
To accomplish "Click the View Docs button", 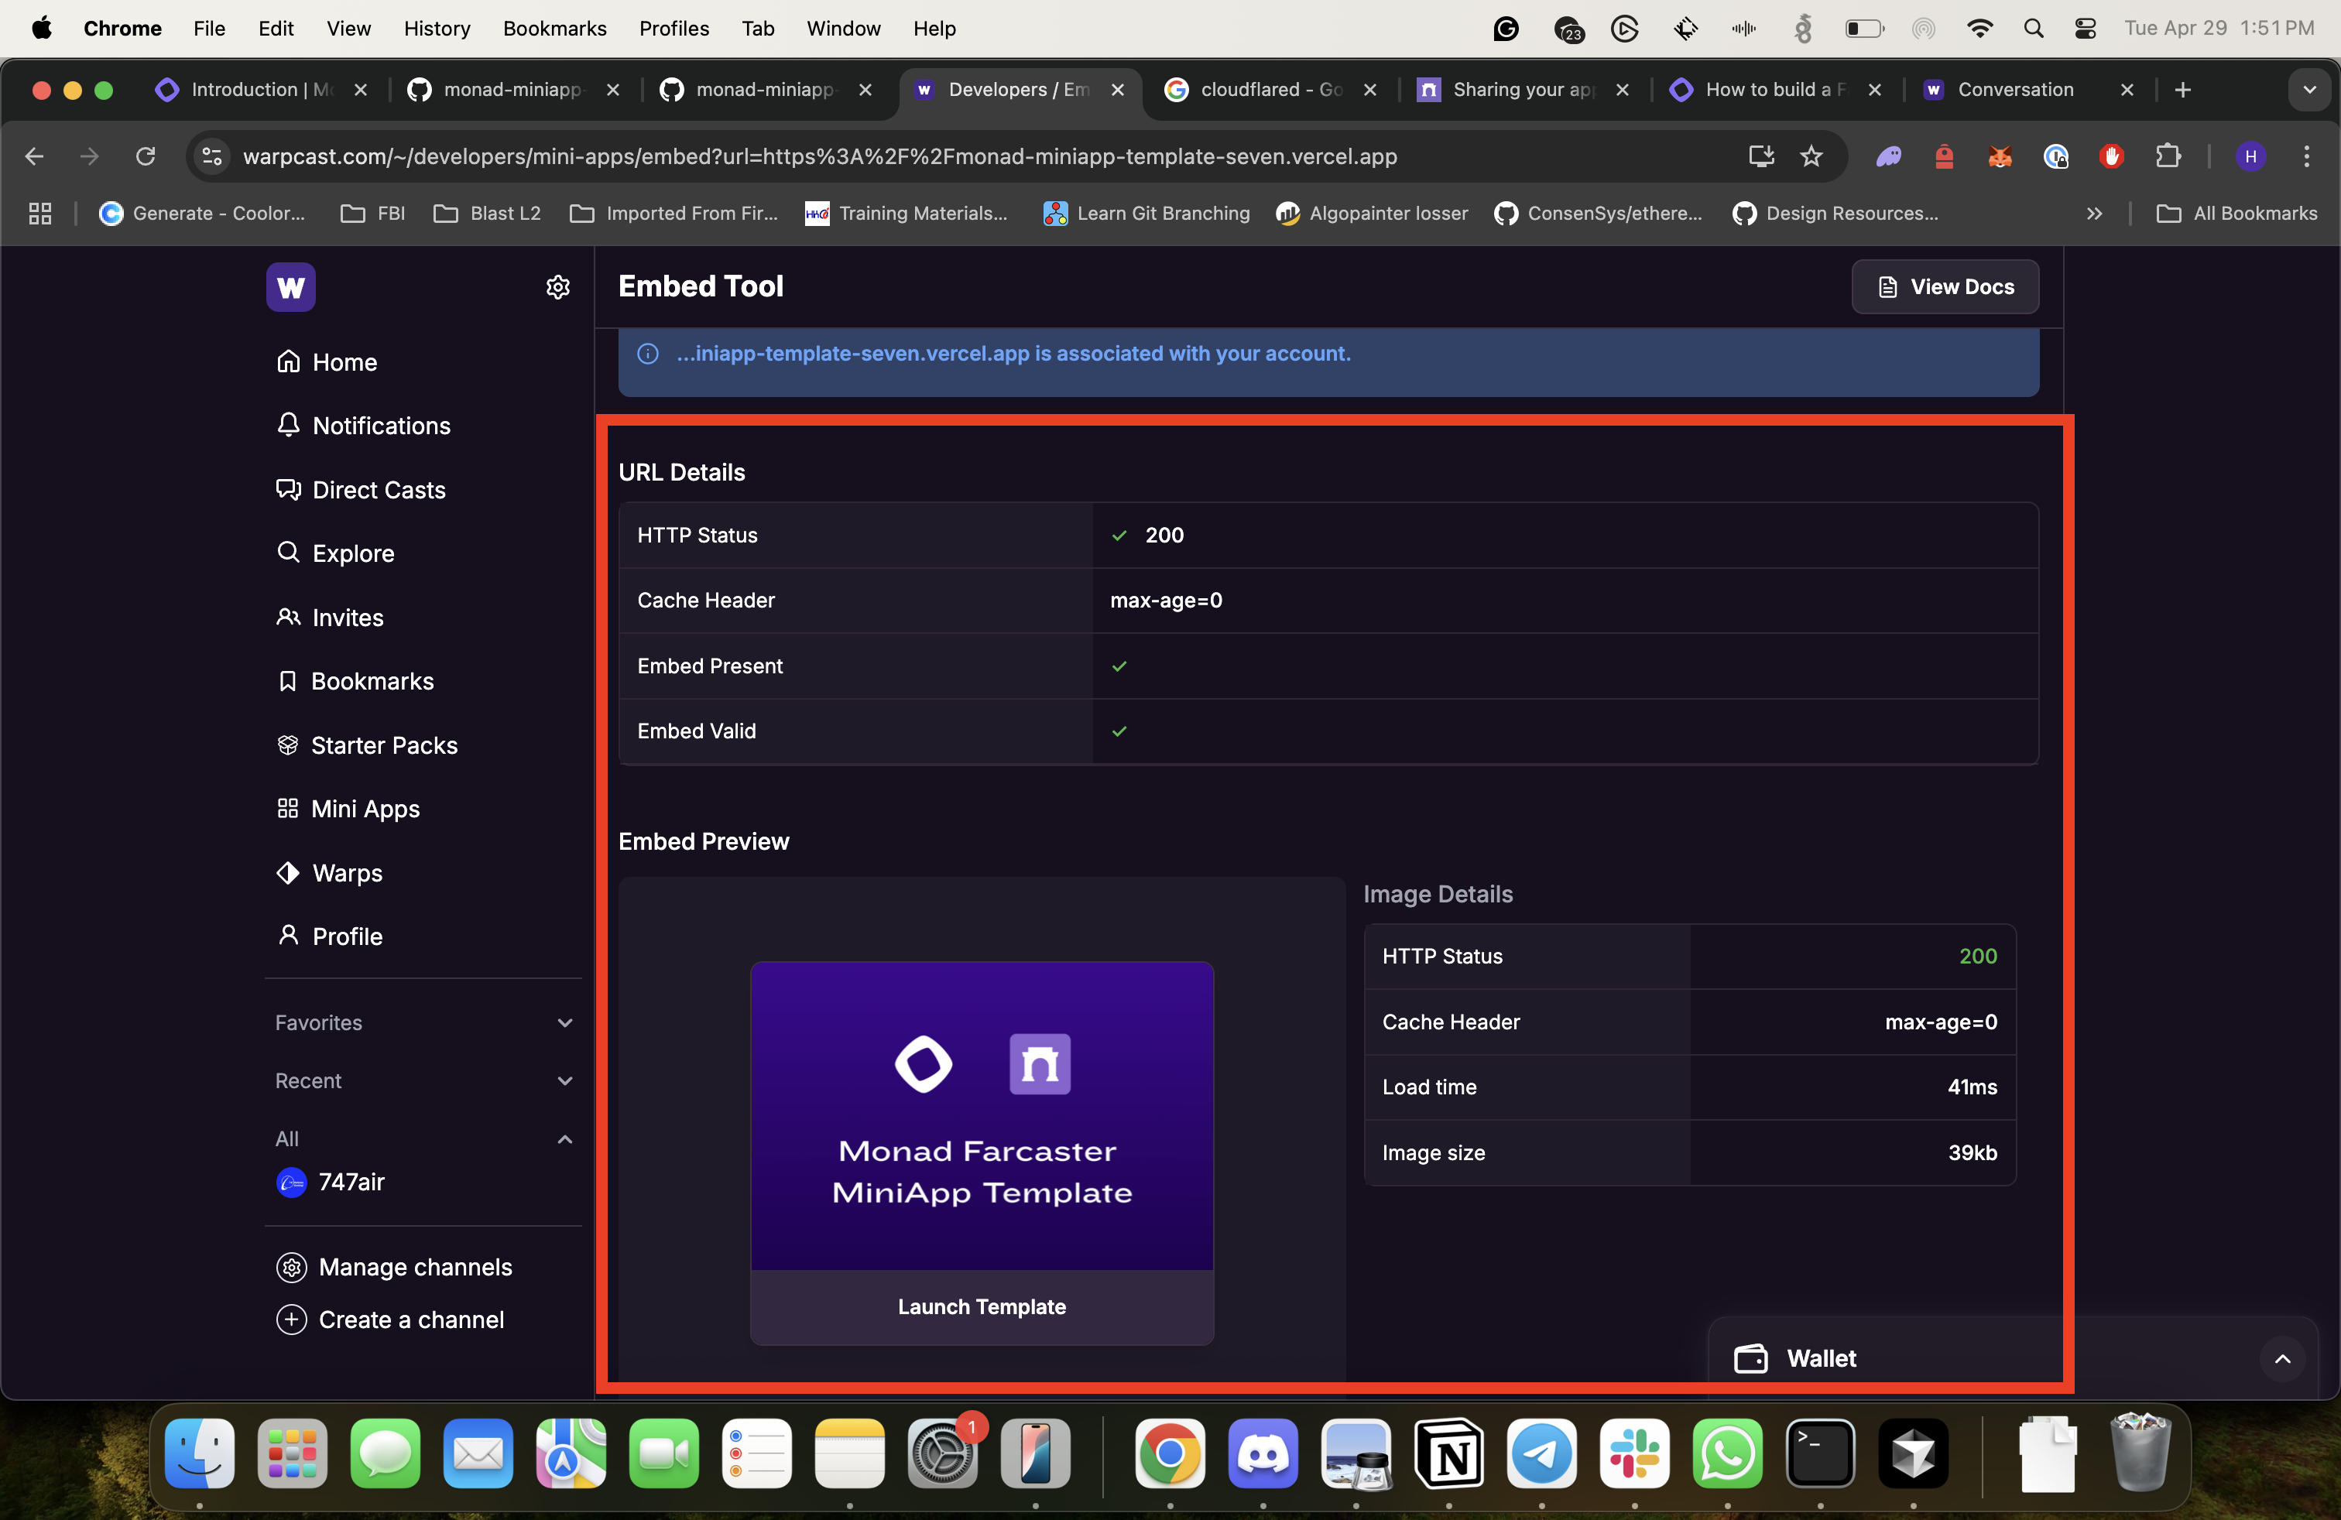I will pos(1945,287).
